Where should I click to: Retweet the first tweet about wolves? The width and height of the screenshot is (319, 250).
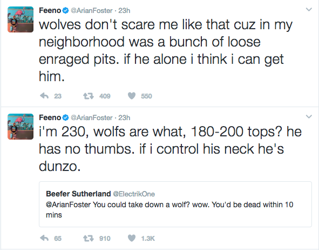[x=89, y=96]
